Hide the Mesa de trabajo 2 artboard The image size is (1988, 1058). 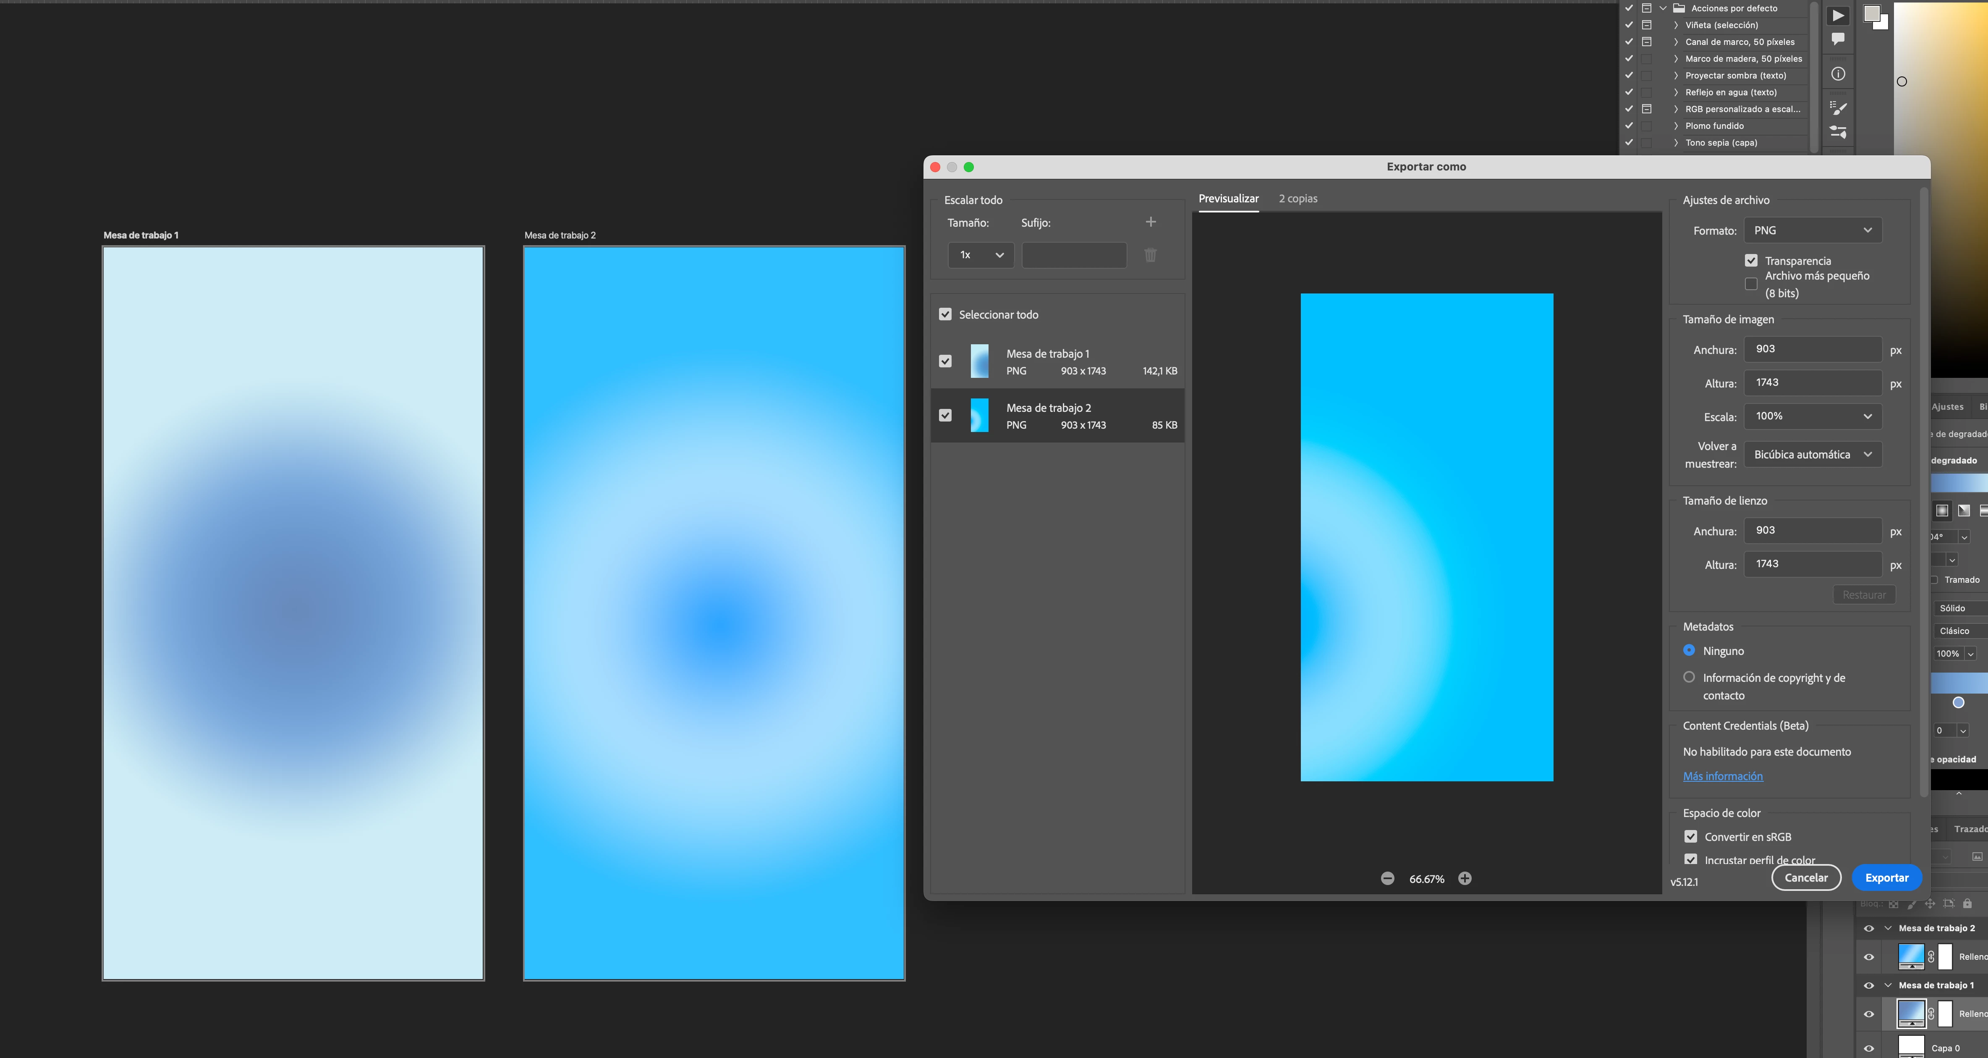[x=1868, y=928]
